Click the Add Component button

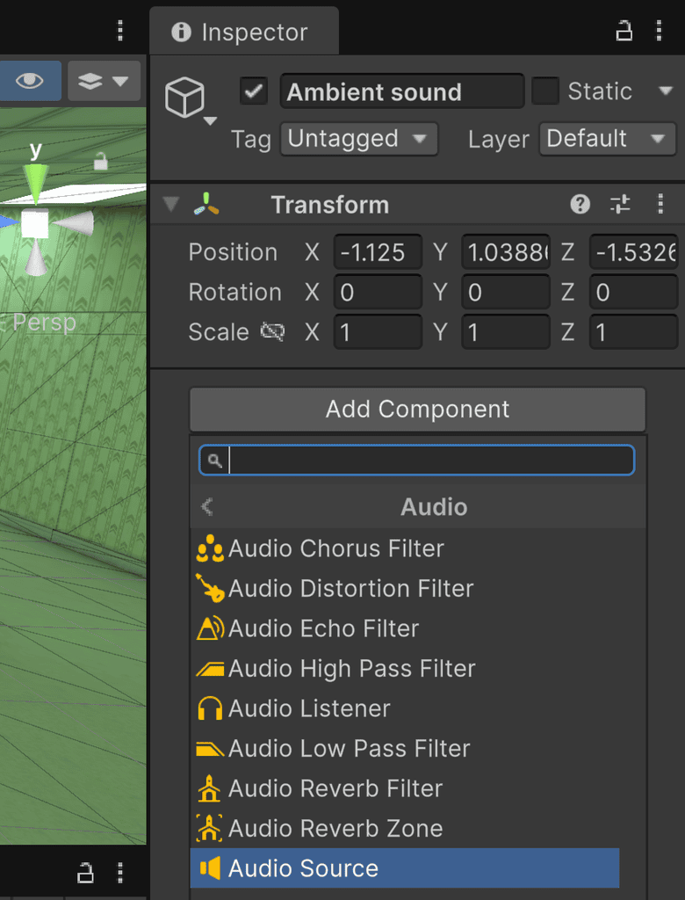coord(418,410)
